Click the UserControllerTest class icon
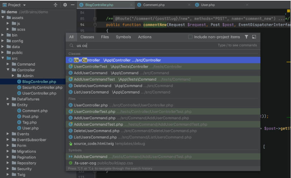Screen dimensions: 291x178 (x=71, y=66)
